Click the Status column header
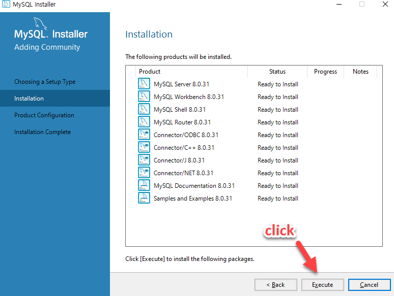The width and height of the screenshot is (394, 296). (277, 72)
